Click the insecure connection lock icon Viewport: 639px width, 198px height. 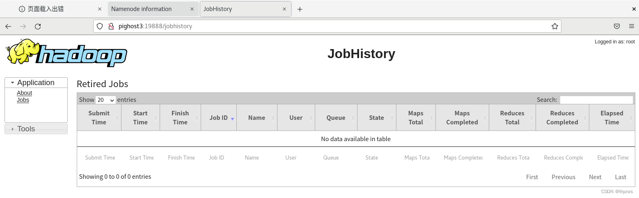click(x=110, y=26)
